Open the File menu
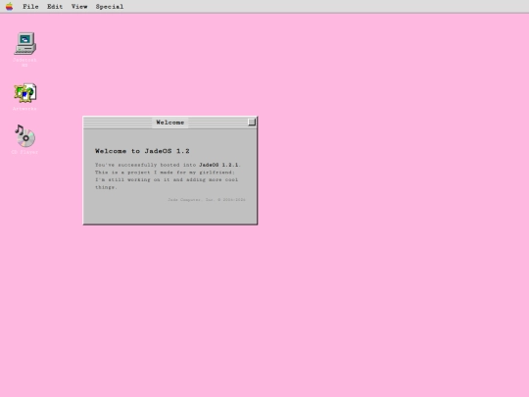Image resolution: width=529 pixels, height=397 pixels. click(30, 7)
